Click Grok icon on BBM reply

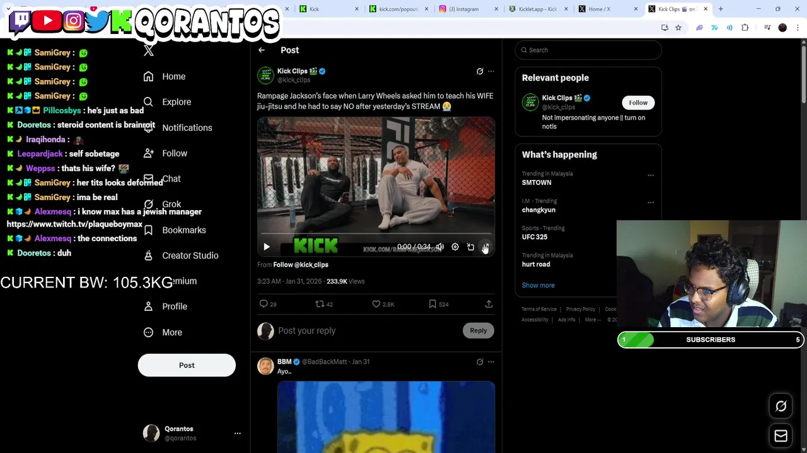480,362
